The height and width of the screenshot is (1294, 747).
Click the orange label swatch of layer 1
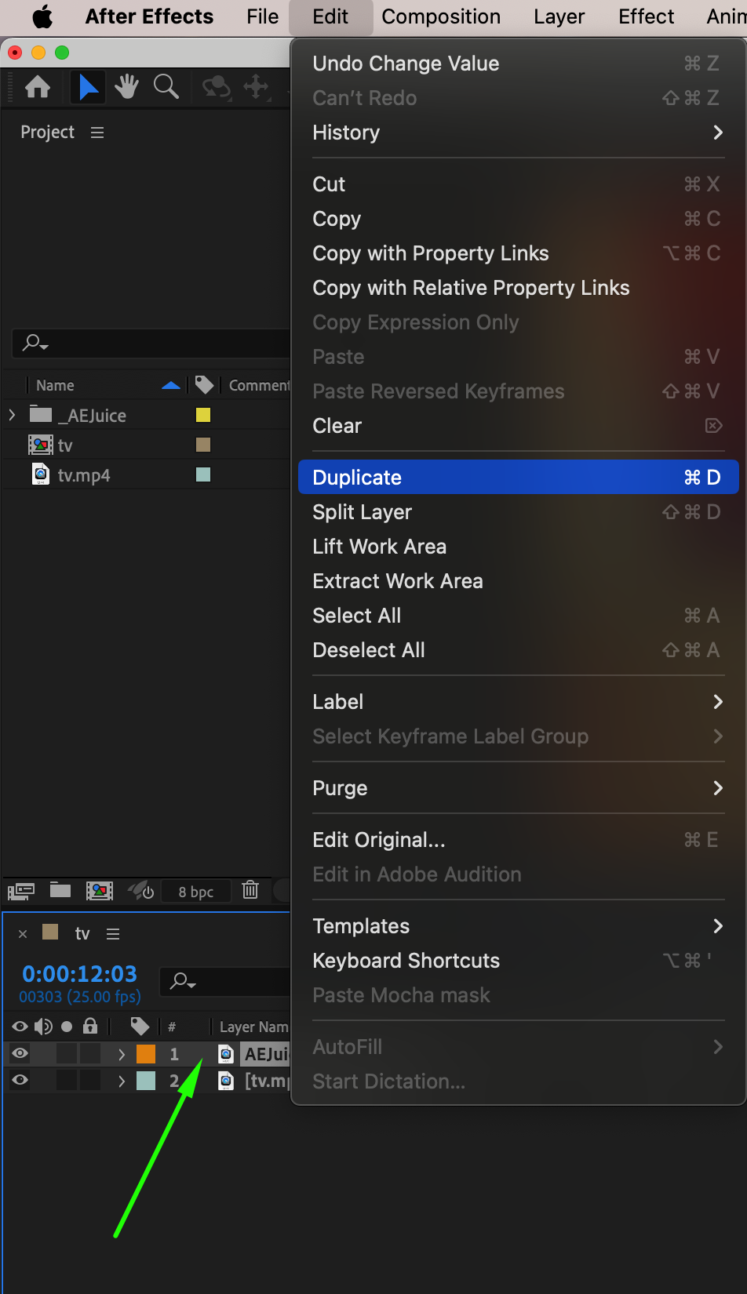point(146,1054)
